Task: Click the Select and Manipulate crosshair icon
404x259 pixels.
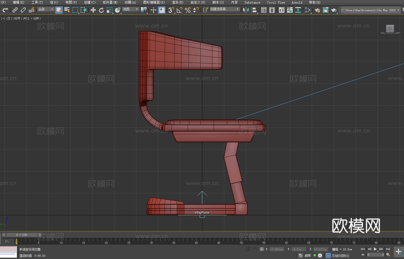Action: pos(153,10)
